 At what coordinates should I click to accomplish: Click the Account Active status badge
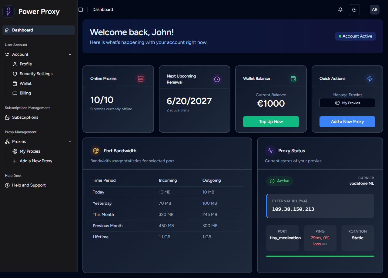click(x=356, y=36)
